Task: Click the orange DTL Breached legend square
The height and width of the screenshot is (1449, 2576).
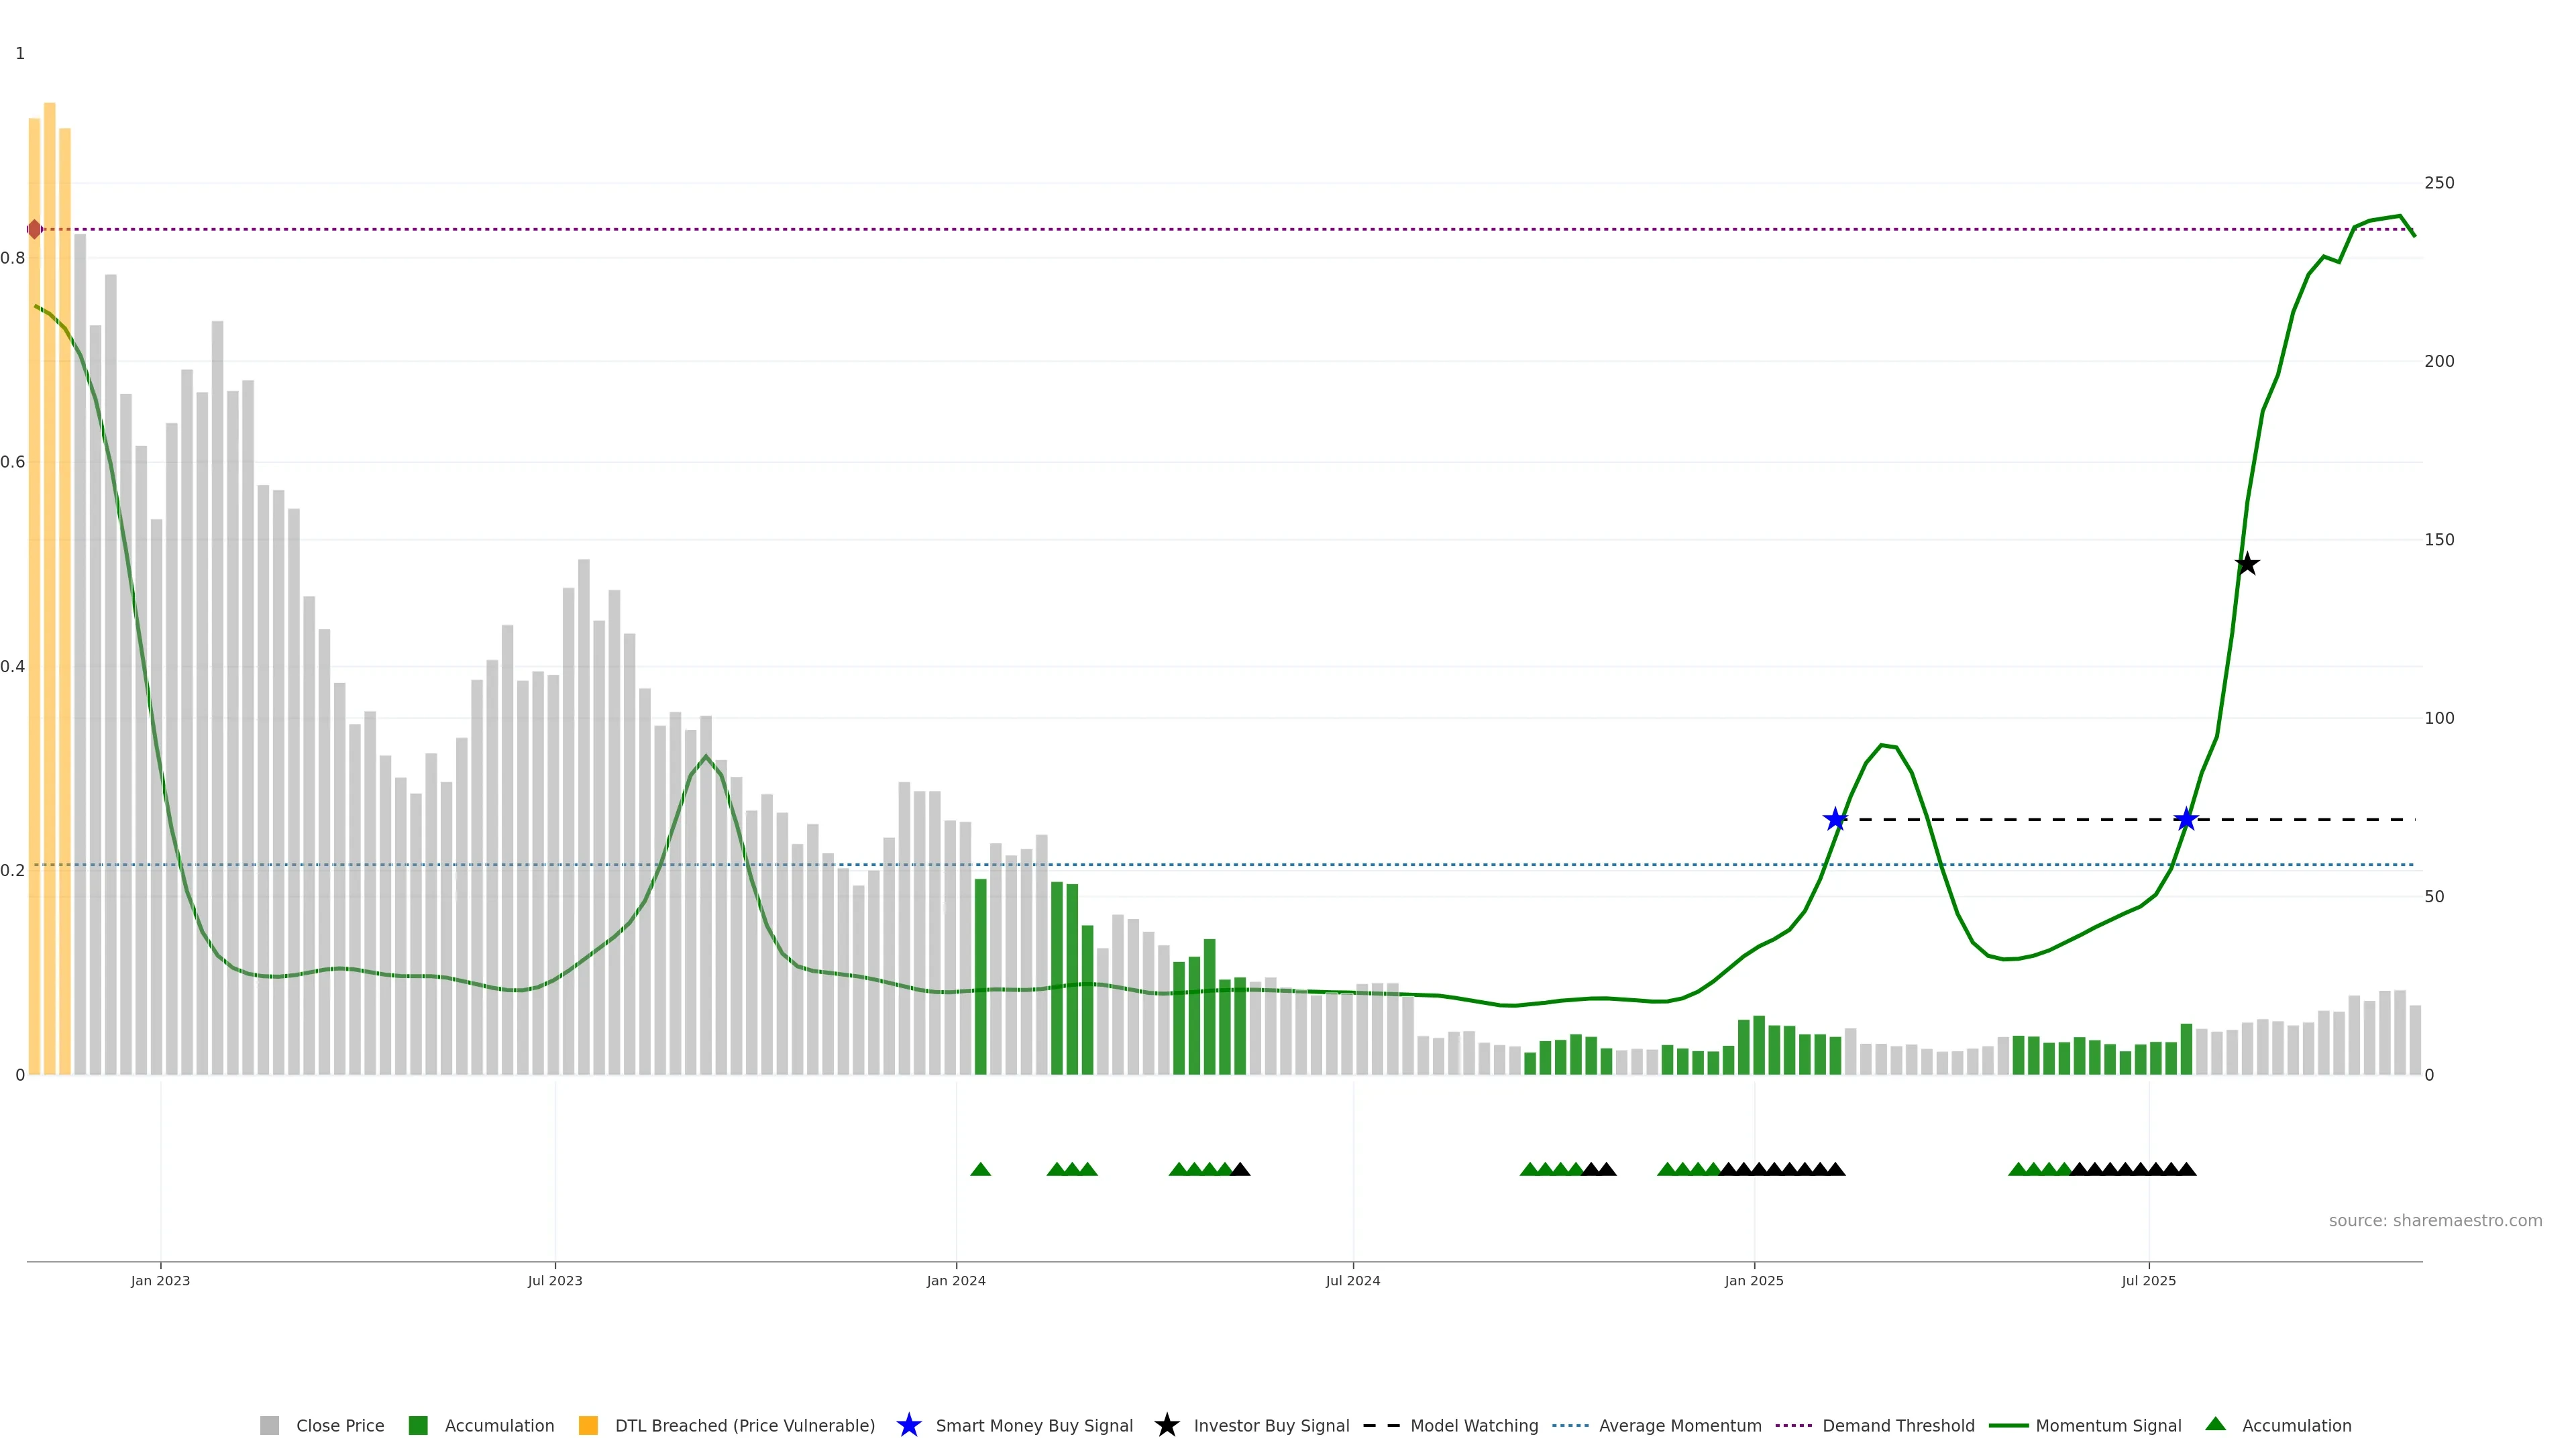Action: click(588, 1425)
